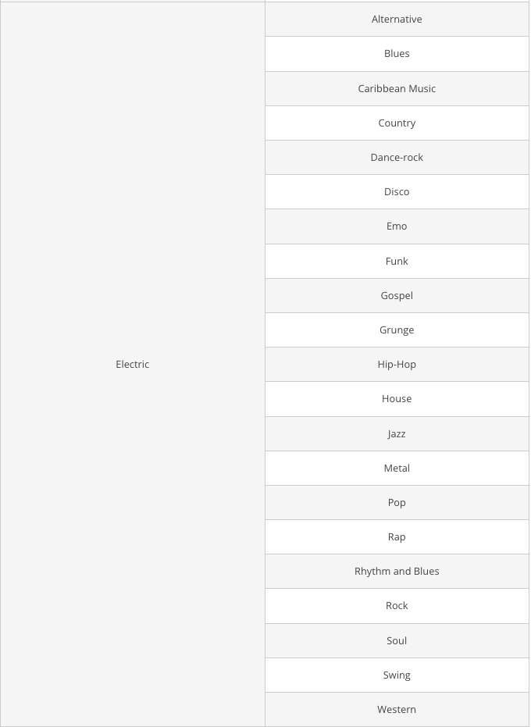This screenshot has height=727, width=531.
Task: Select the Blues genre row
Action: 397,54
